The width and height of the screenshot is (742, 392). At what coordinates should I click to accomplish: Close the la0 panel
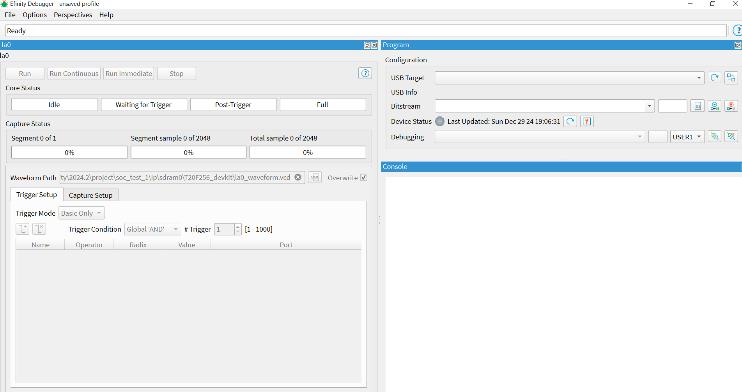point(374,45)
